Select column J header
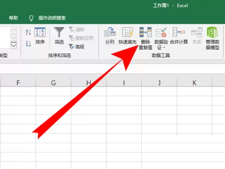Image resolution: width=225 pixels, height=169 pixels. coord(159,82)
